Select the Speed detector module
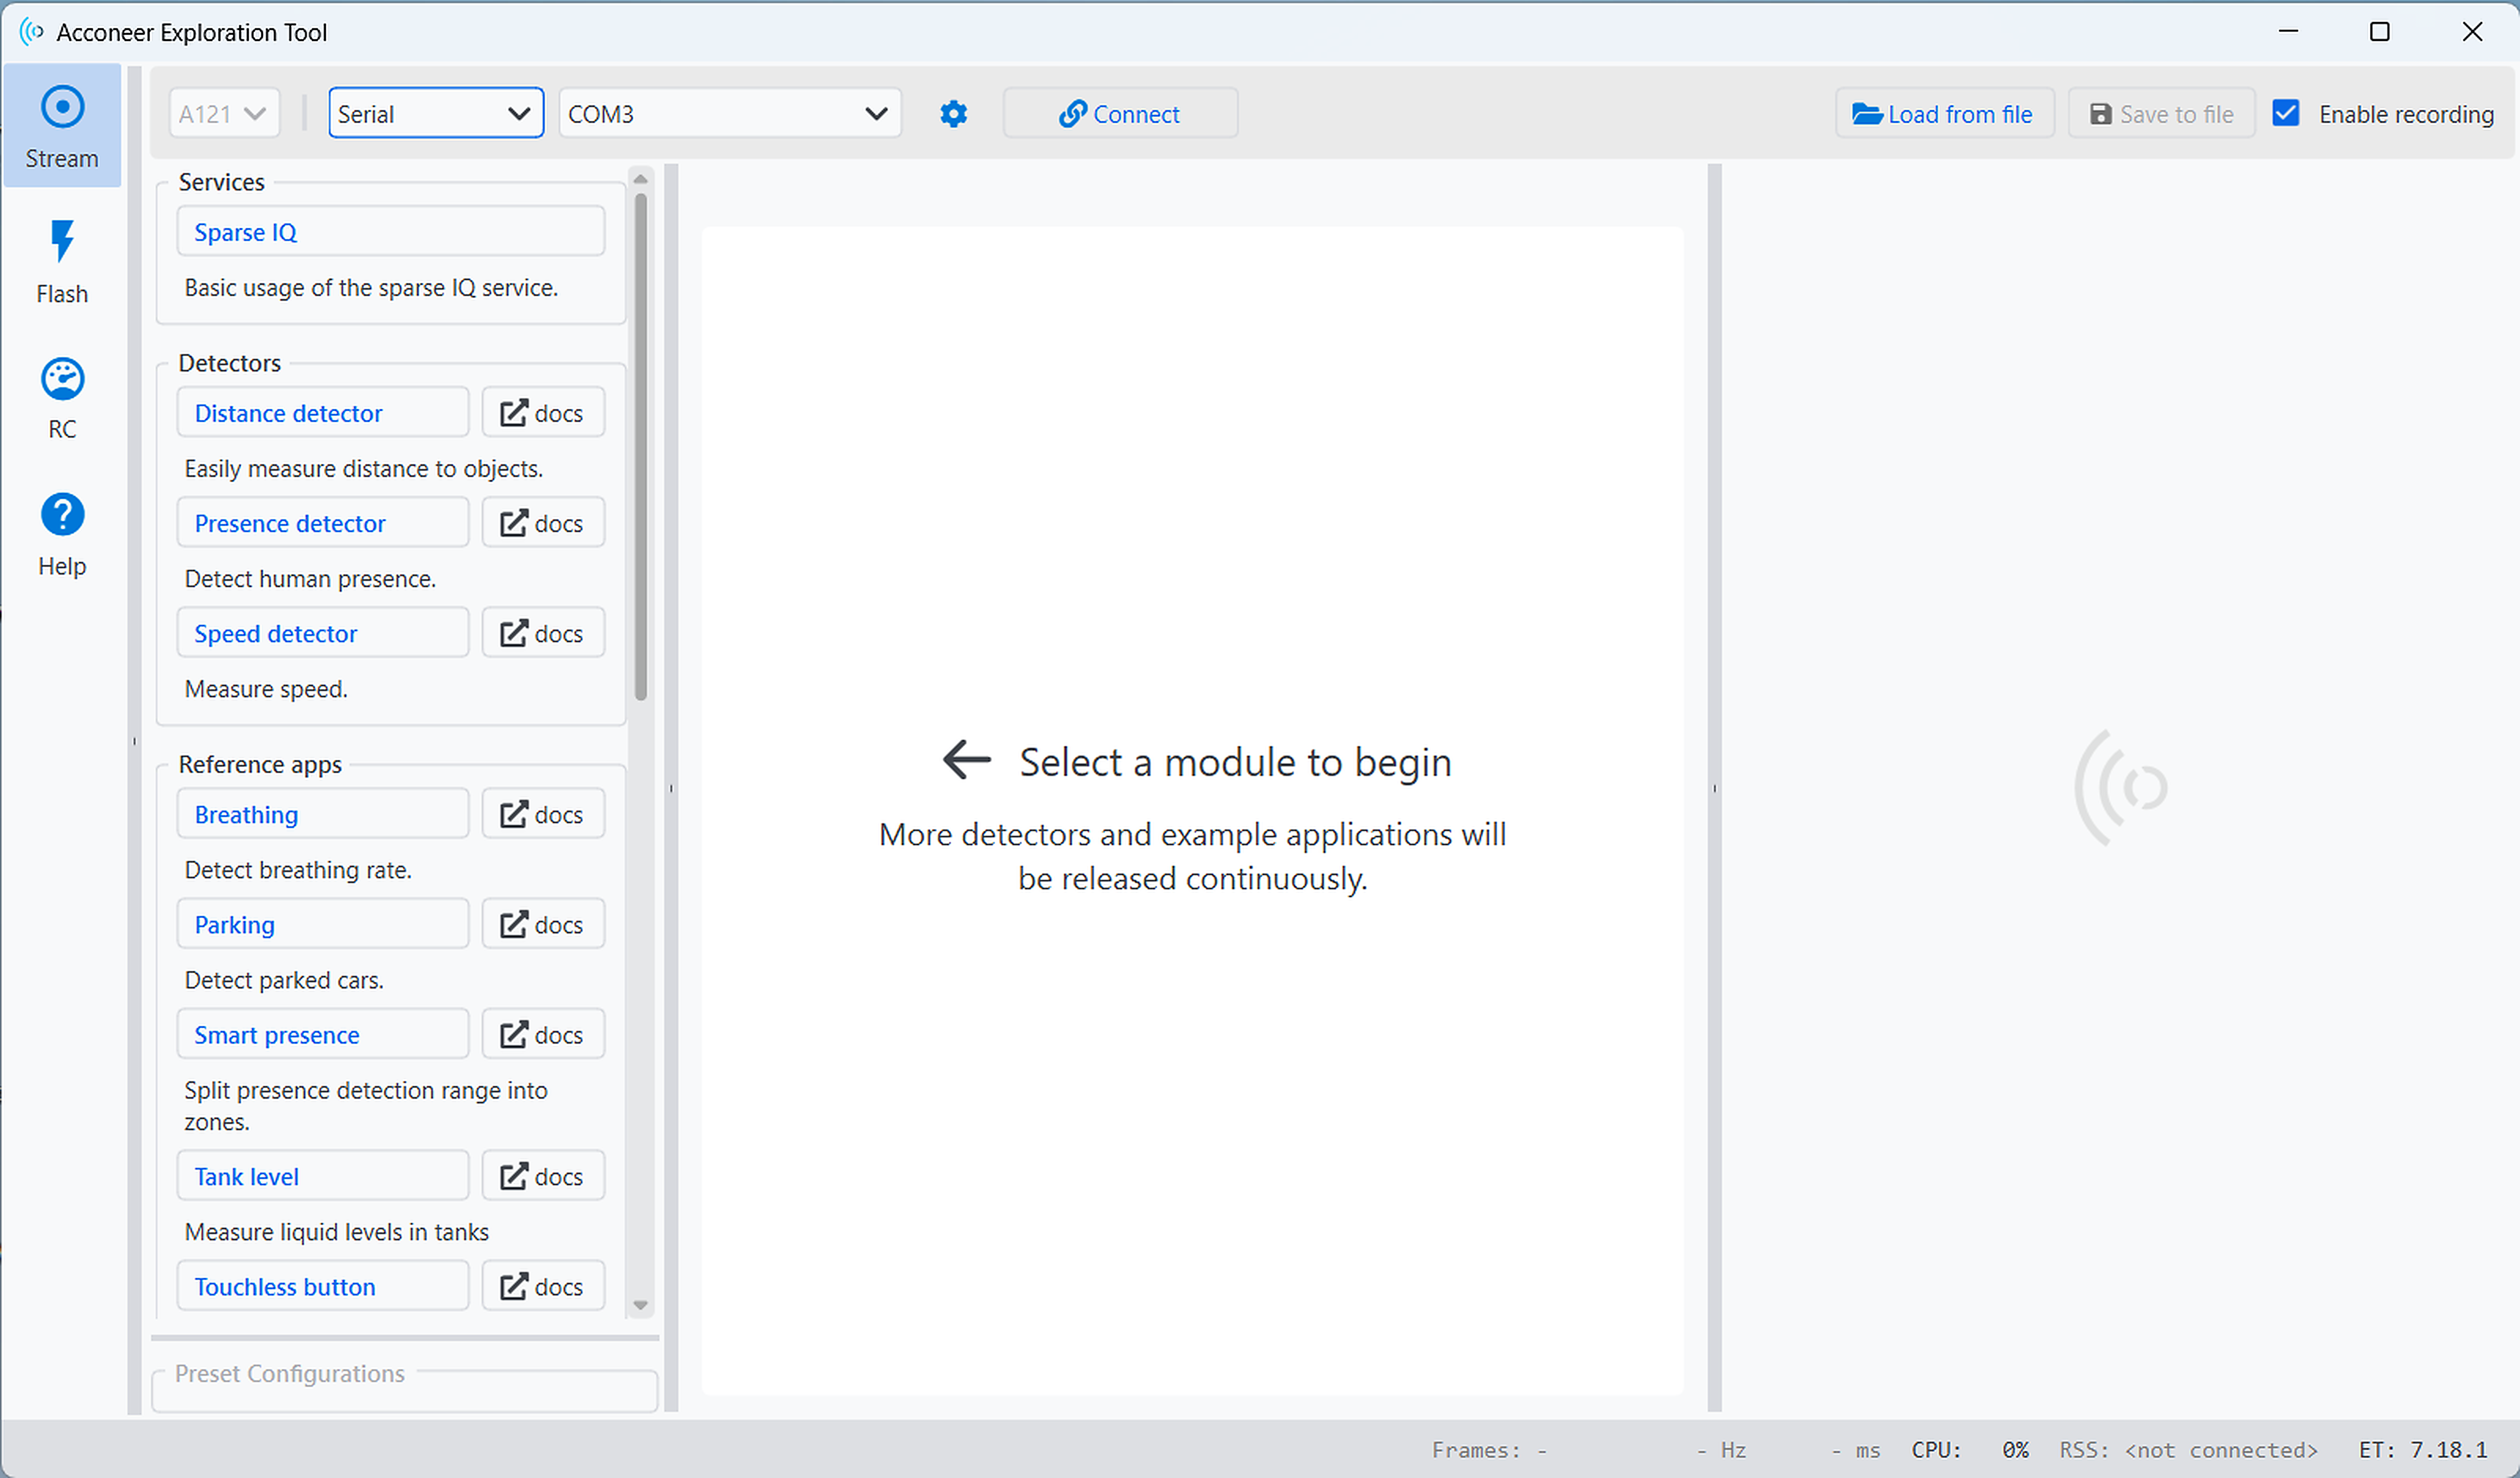The image size is (2520, 1478). (323, 633)
